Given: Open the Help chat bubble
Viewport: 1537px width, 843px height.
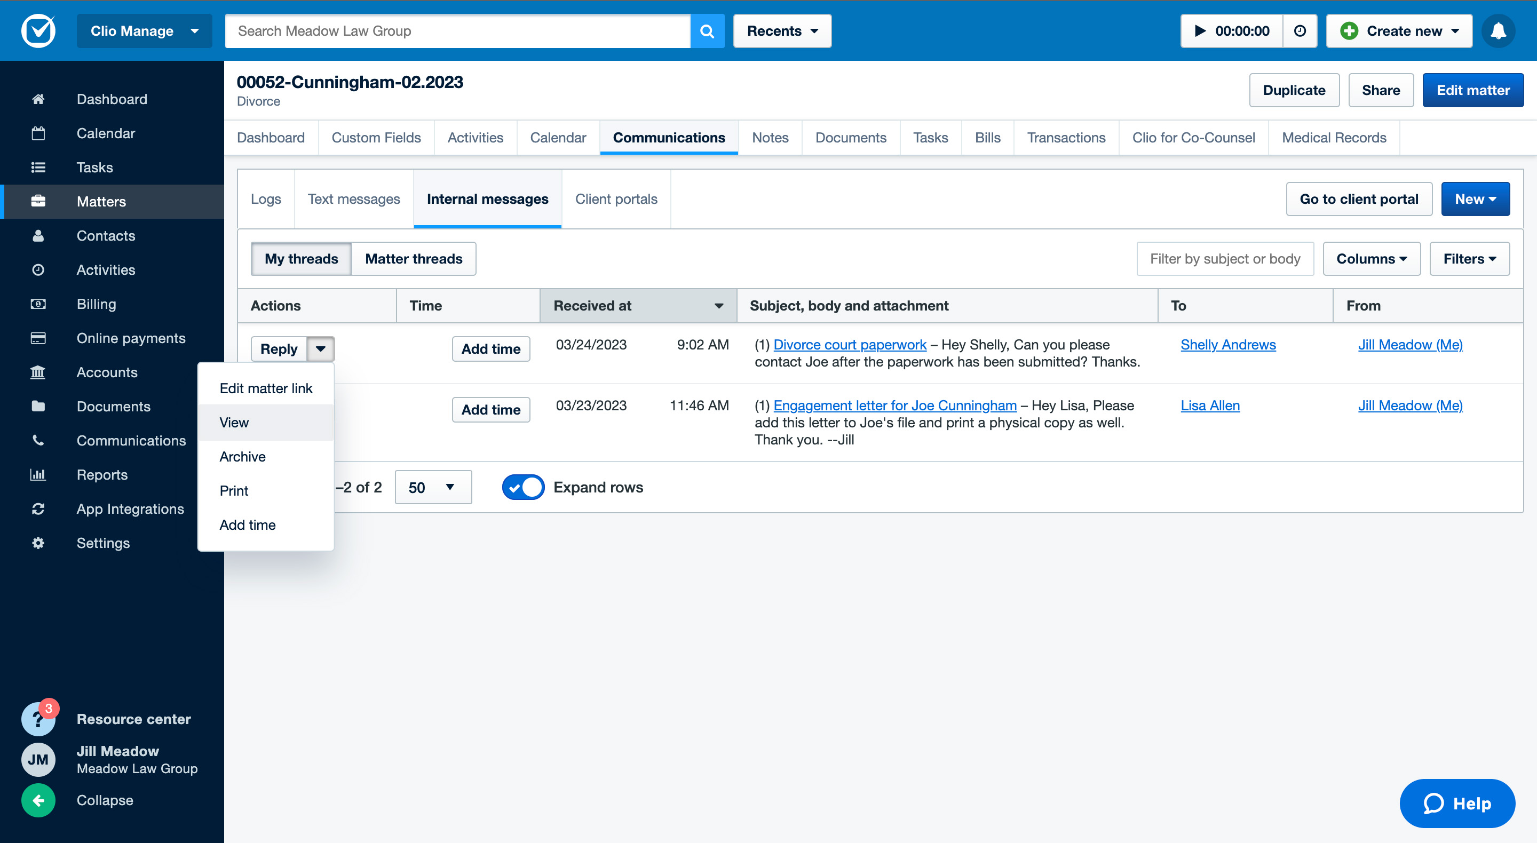Looking at the screenshot, I should coord(1457,803).
